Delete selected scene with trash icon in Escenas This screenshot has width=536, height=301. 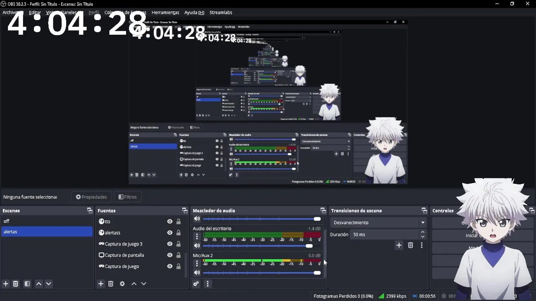[15, 283]
